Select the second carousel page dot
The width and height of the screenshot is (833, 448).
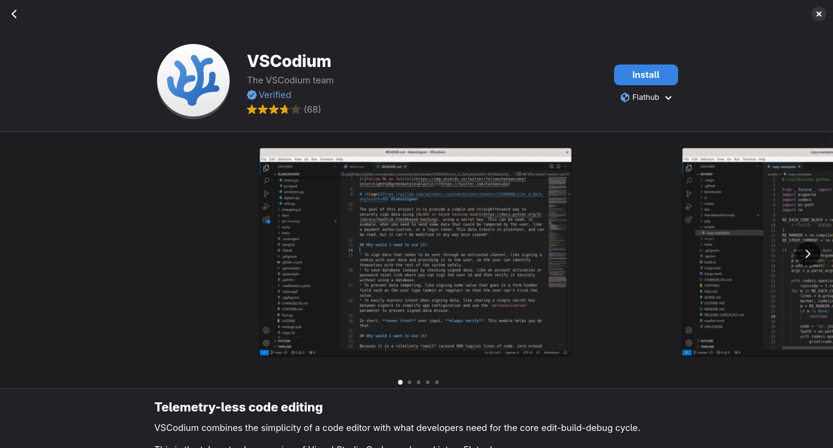point(409,382)
